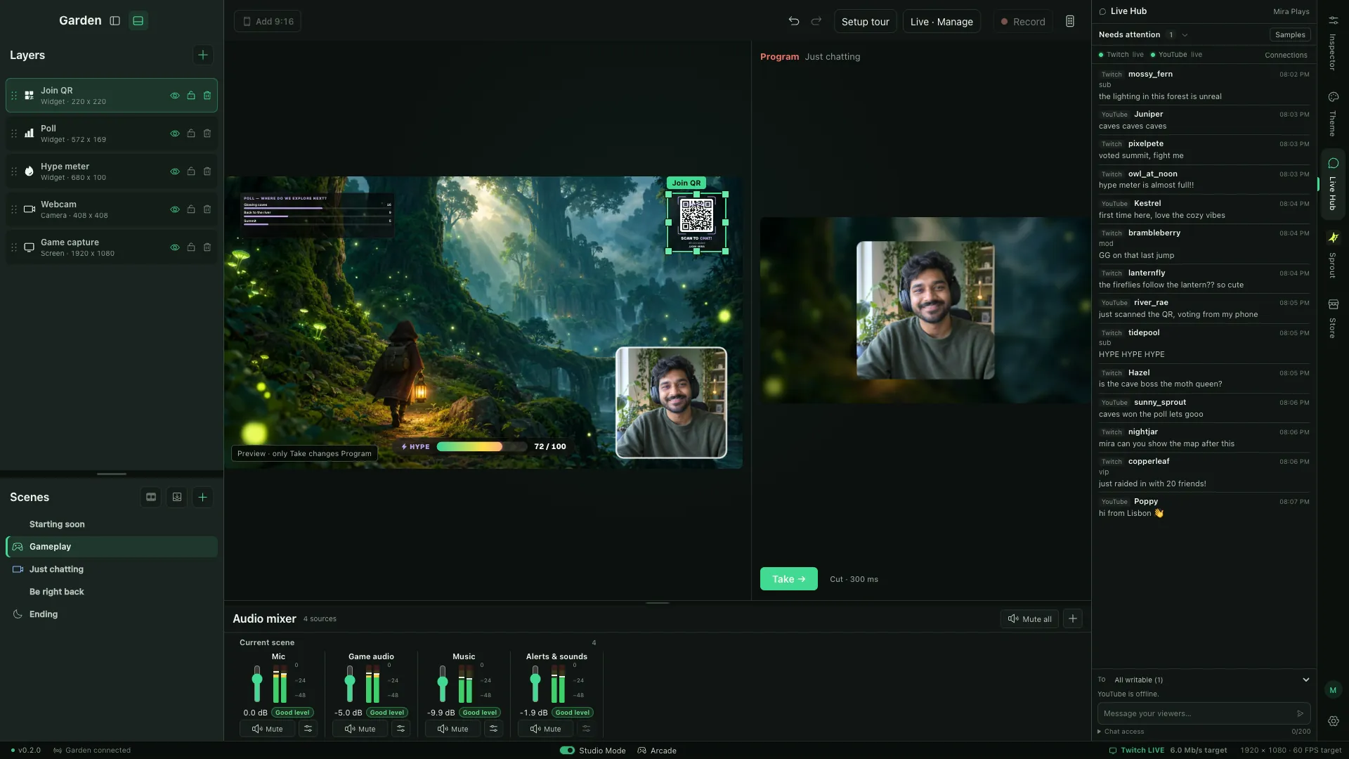Click the undo arrow icon
The height and width of the screenshot is (759, 1349).
pos(794,21)
